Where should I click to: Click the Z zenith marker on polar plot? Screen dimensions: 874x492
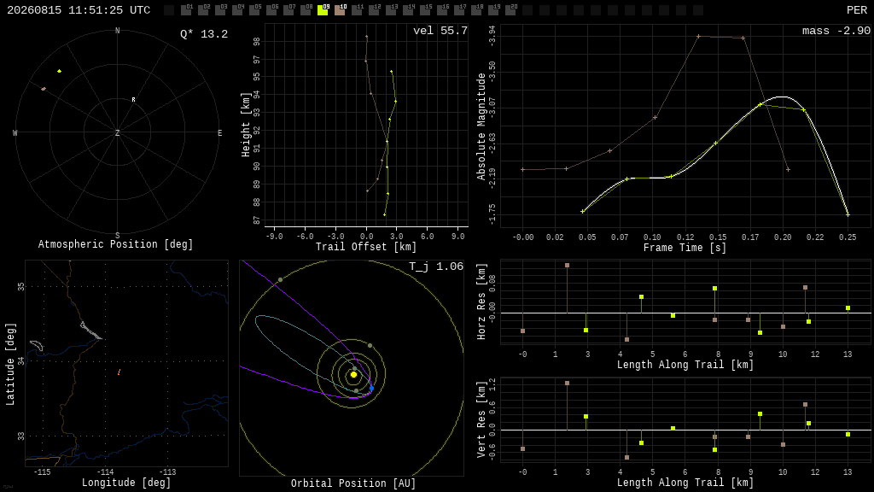[x=117, y=132]
